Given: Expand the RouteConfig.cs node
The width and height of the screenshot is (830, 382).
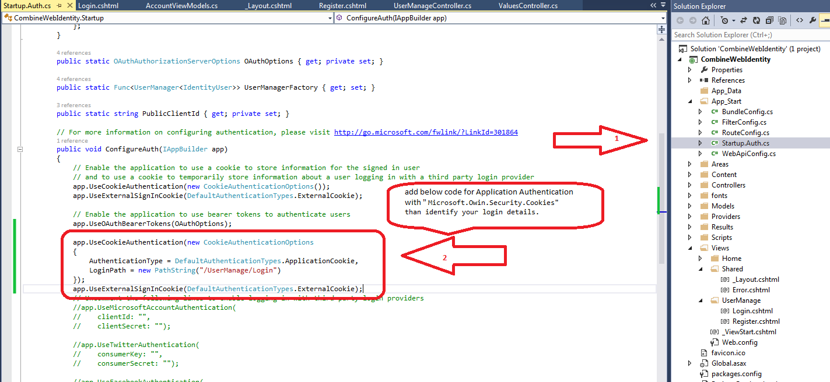Looking at the screenshot, I should point(701,133).
